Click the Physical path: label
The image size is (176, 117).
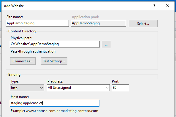pyautogui.click(x=21, y=38)
